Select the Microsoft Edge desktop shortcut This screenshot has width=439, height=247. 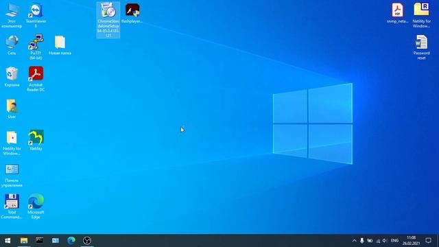pos(36,207)
